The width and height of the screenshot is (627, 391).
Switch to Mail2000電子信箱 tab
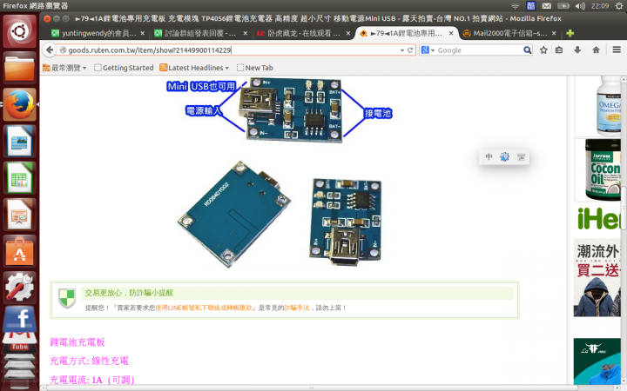tap(509, 33)
